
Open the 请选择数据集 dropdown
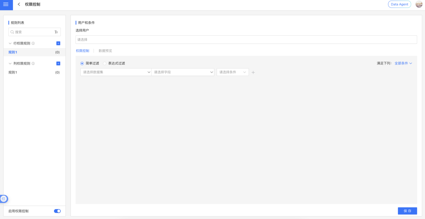coord(116,72)
